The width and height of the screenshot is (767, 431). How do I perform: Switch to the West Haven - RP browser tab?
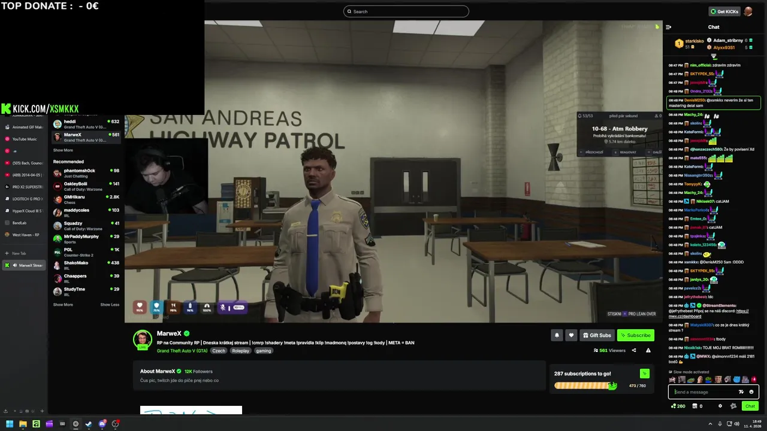click(23, 235)
